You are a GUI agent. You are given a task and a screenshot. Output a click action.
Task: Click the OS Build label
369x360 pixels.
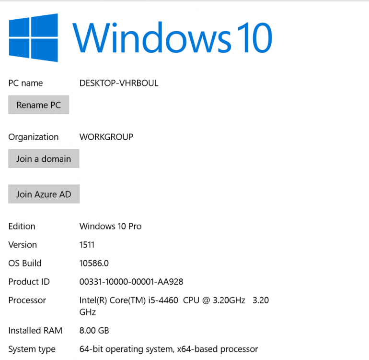pos(25,264)
